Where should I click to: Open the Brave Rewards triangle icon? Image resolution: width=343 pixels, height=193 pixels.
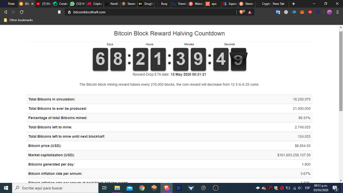pos(250,12)
